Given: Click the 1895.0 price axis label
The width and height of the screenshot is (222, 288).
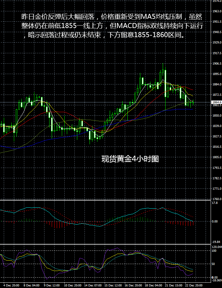Looking at the screenshot, I should 217,74.
